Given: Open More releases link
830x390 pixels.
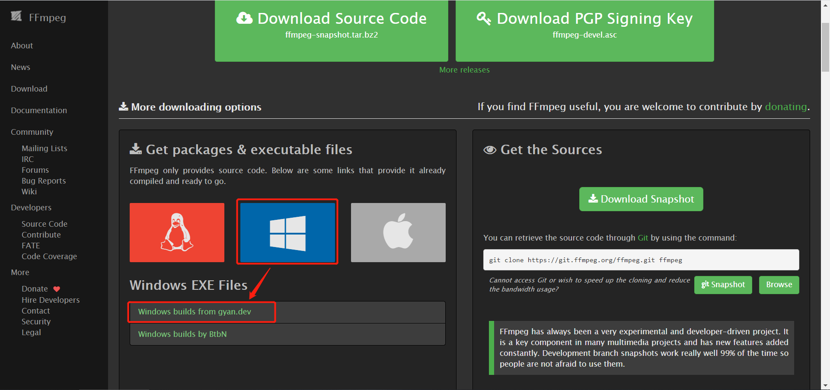Looking at the screenshot, I should coord(464,70).
